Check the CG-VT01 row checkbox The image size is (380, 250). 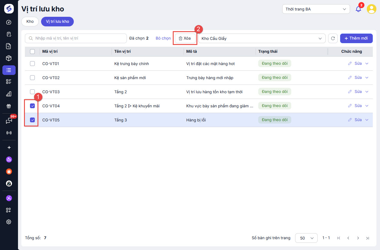[x=32, y=64]
